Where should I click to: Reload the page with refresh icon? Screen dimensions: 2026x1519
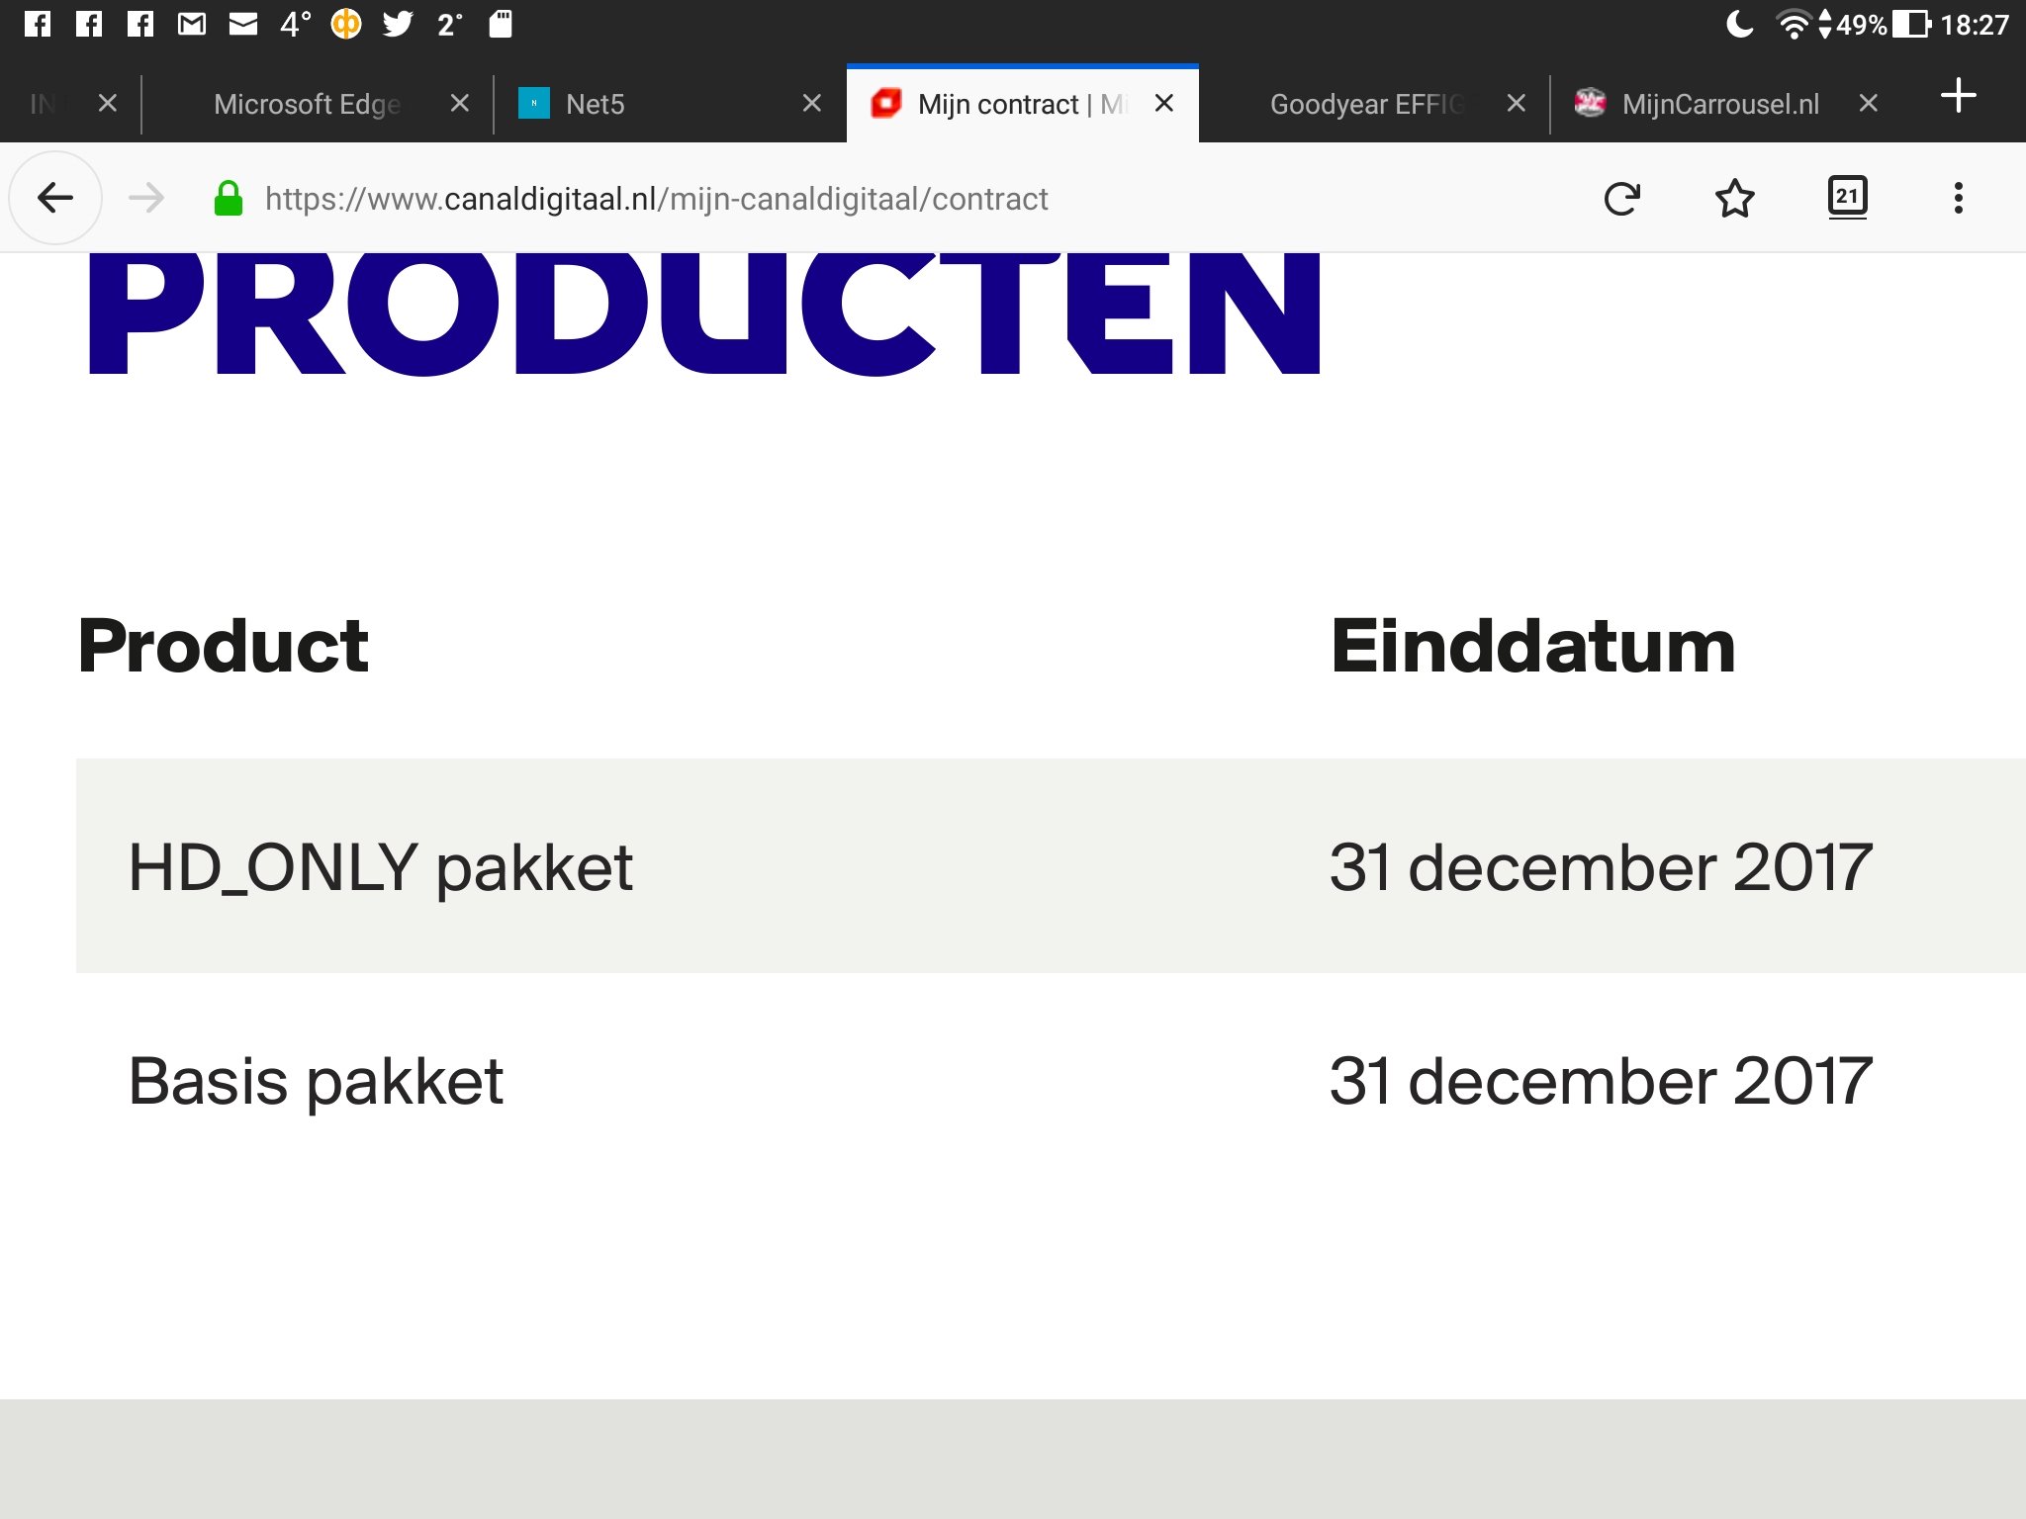pos(1622,199)
